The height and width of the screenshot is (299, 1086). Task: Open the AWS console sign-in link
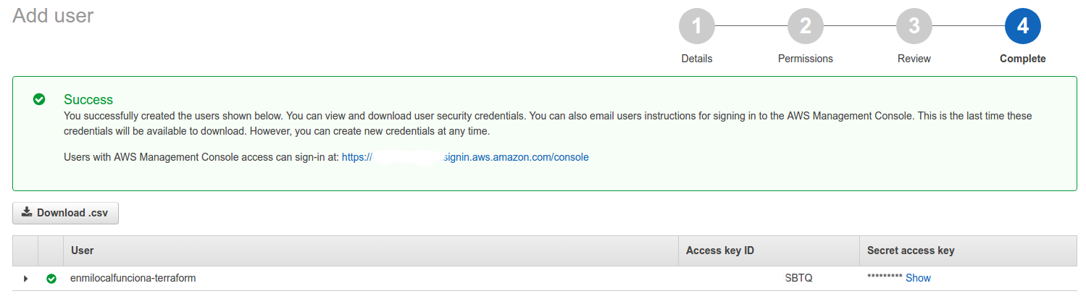pyautogui.click(x=465, y=157)
